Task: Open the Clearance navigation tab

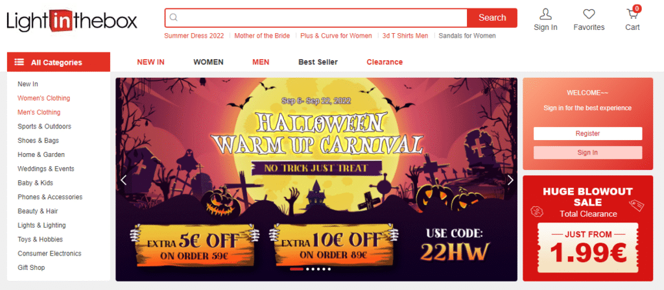Action: click(x=385, y=62)
